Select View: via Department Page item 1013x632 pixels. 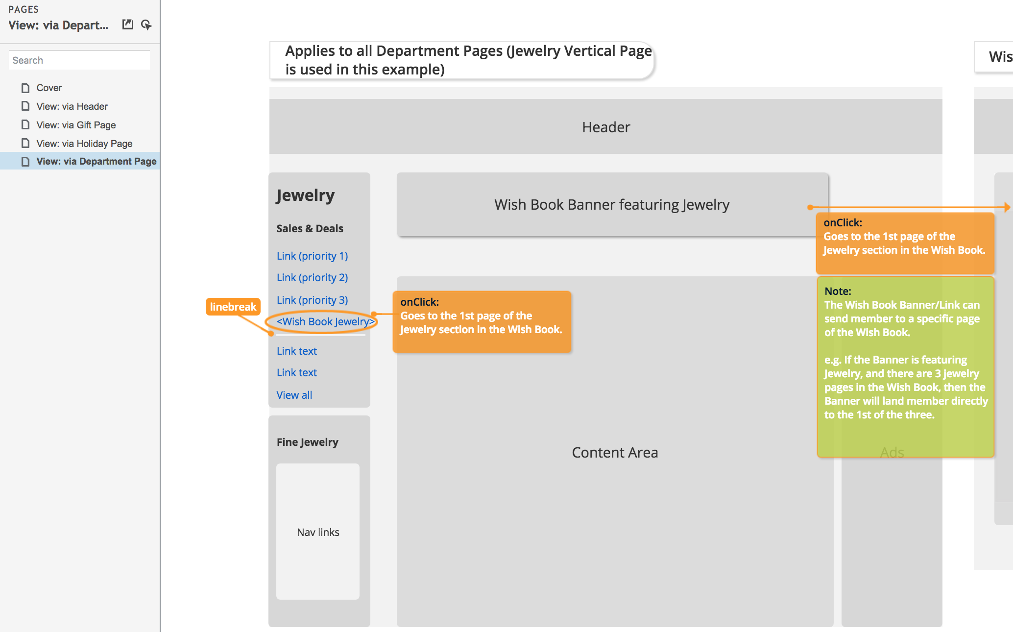pyautogui.click(x=80, y=161)
